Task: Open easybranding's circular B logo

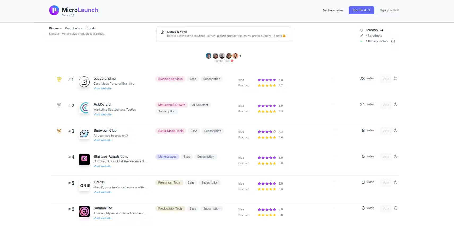Action: [84, 82]
